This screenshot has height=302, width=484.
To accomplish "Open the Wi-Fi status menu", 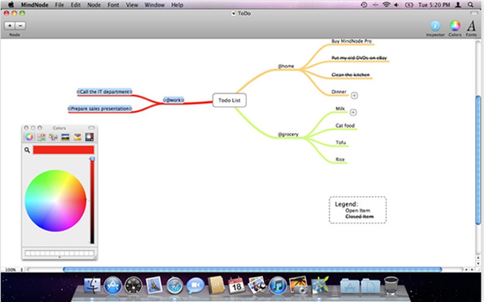I will (x=386, y=4).
